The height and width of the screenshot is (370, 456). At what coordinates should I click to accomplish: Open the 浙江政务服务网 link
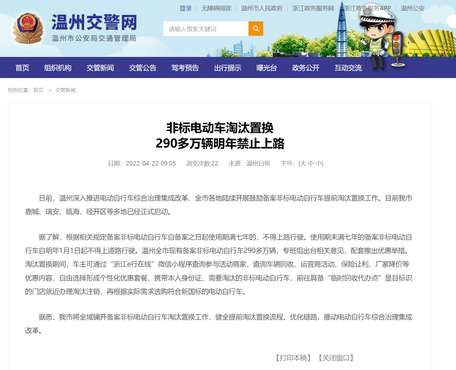coord(313,8)
